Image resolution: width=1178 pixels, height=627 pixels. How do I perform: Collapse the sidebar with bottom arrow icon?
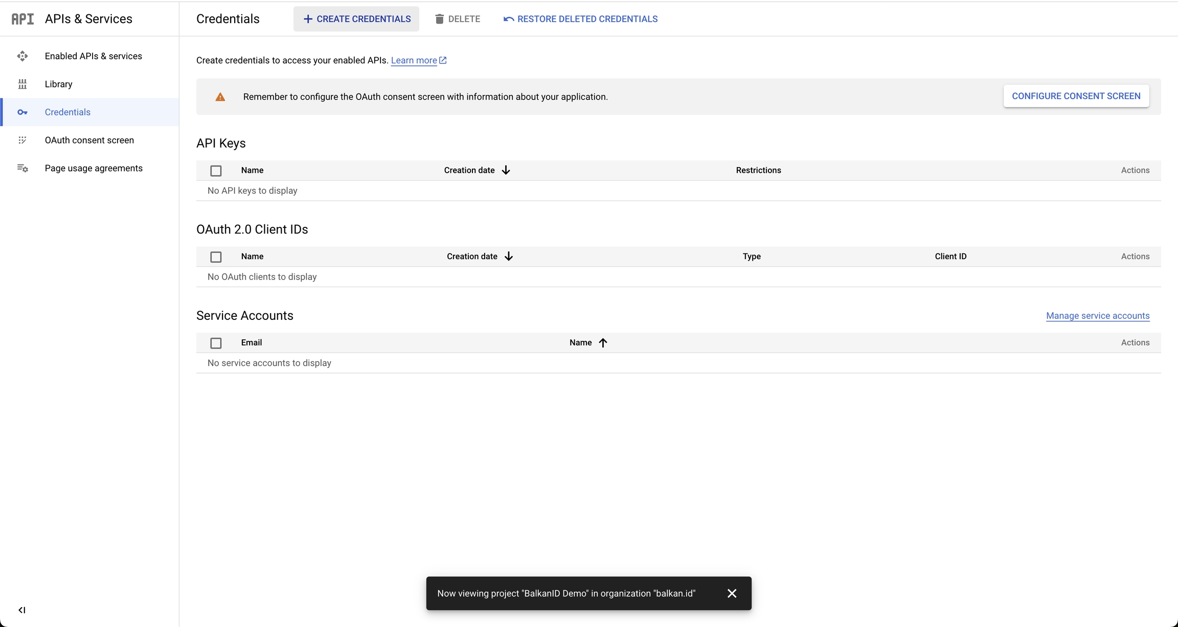click(x=22, y=610)
